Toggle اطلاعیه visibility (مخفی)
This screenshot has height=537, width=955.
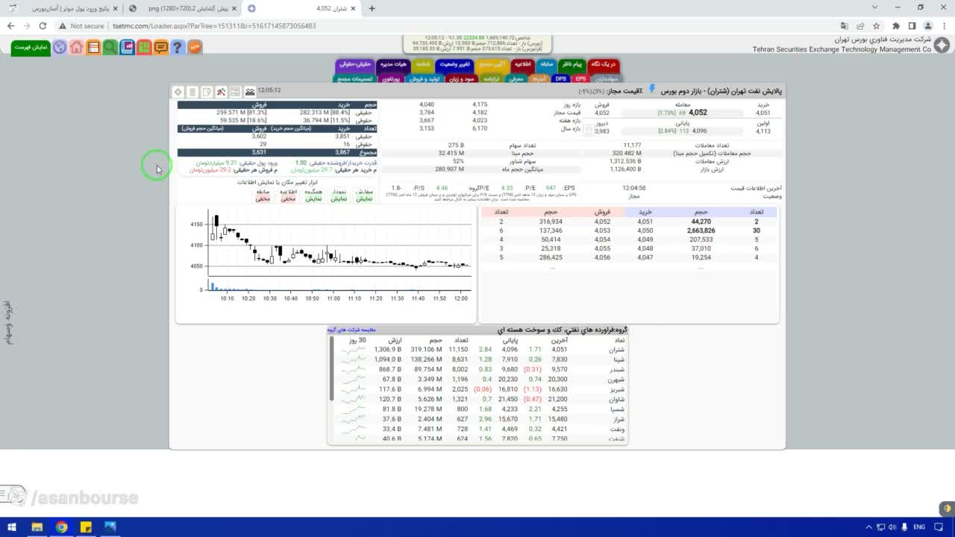pyautogui.click(x=288, y=198)
